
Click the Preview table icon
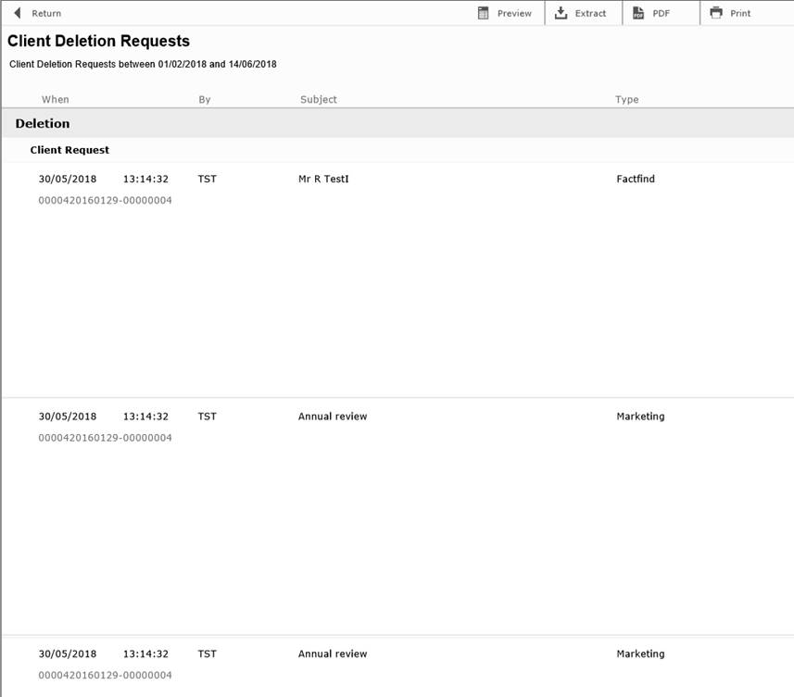(483, 13)
